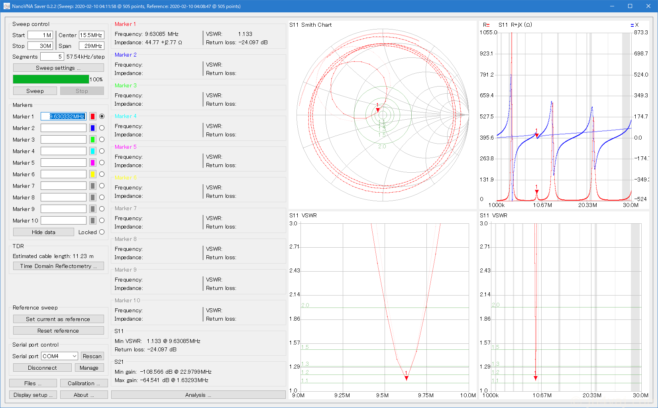This screenshot has height=408, width=658.
Task: Open the red Marker 1 color swatch
Action: [x=92, y=116]
